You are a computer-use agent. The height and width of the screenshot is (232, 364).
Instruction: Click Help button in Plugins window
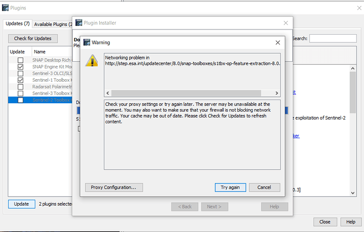pos(350,222)
